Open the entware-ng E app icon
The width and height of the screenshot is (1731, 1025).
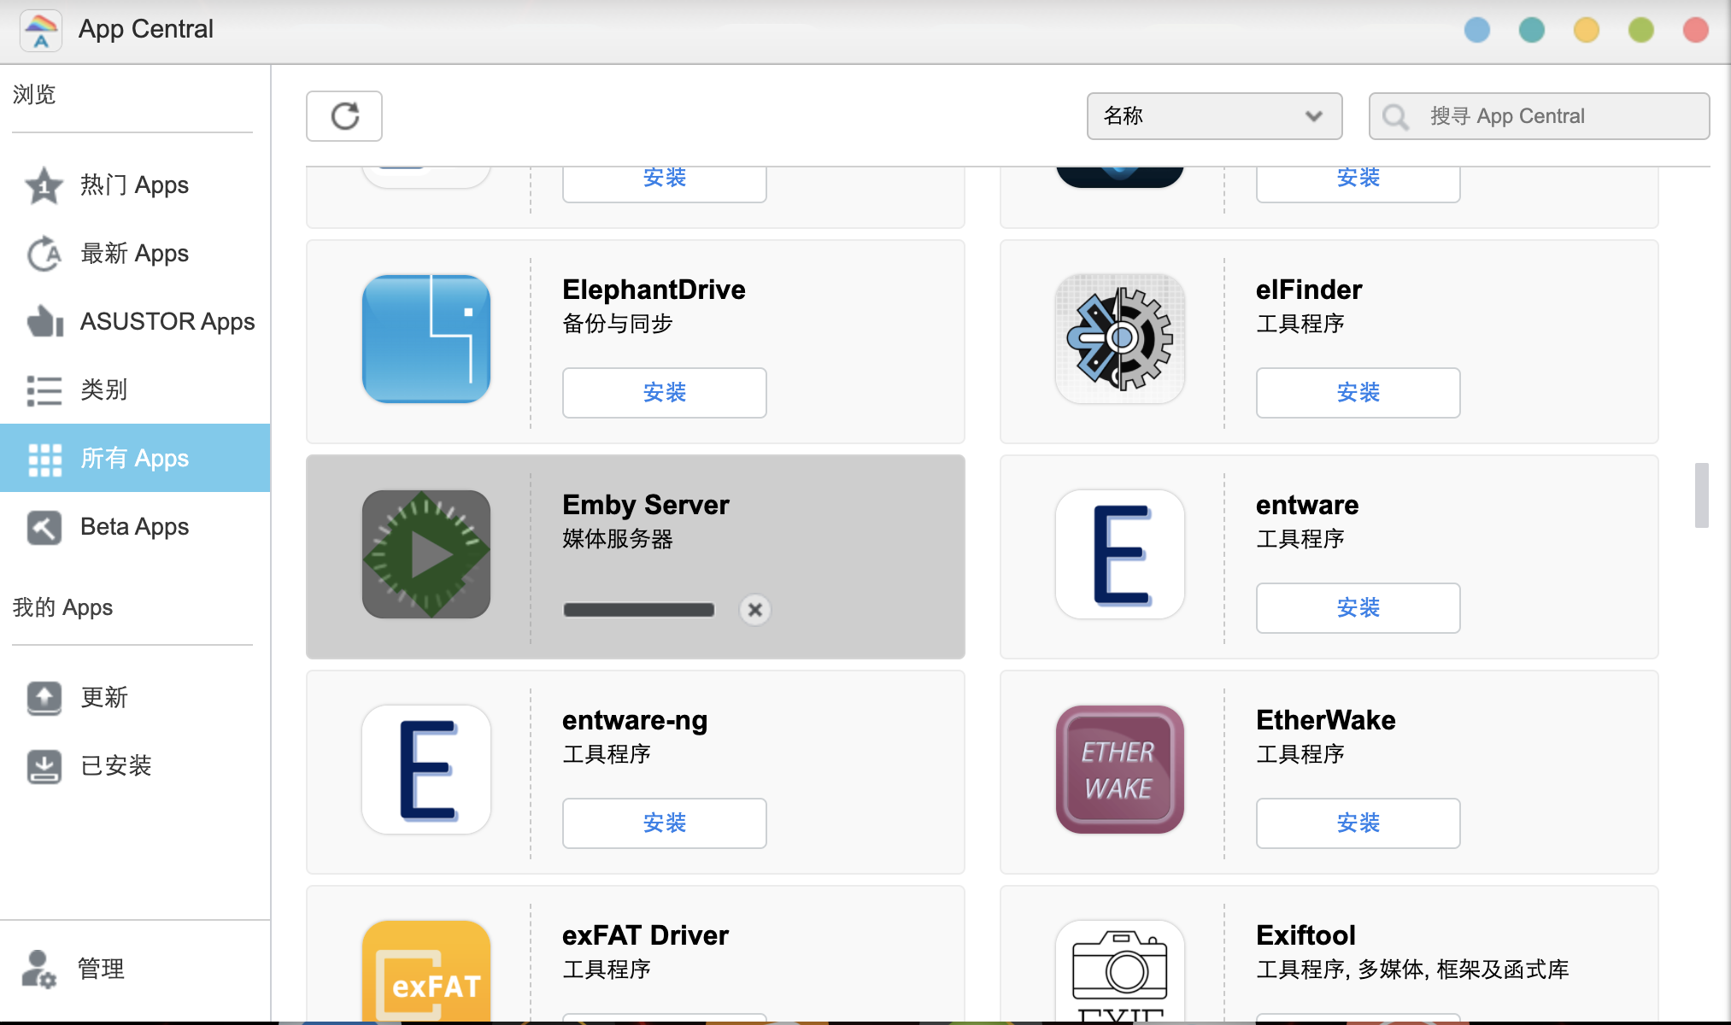pyautogui.click(x=426, y=769)
